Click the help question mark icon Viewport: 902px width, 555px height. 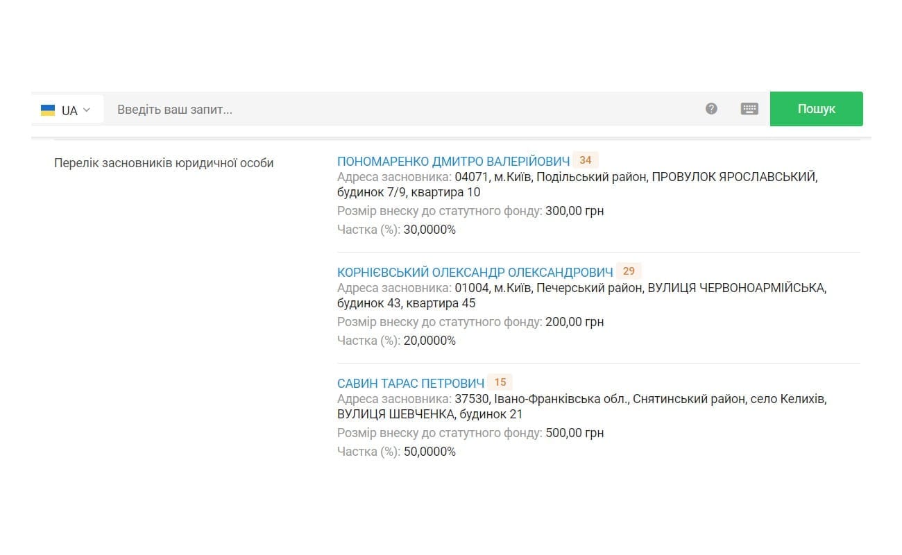[711, 108]
